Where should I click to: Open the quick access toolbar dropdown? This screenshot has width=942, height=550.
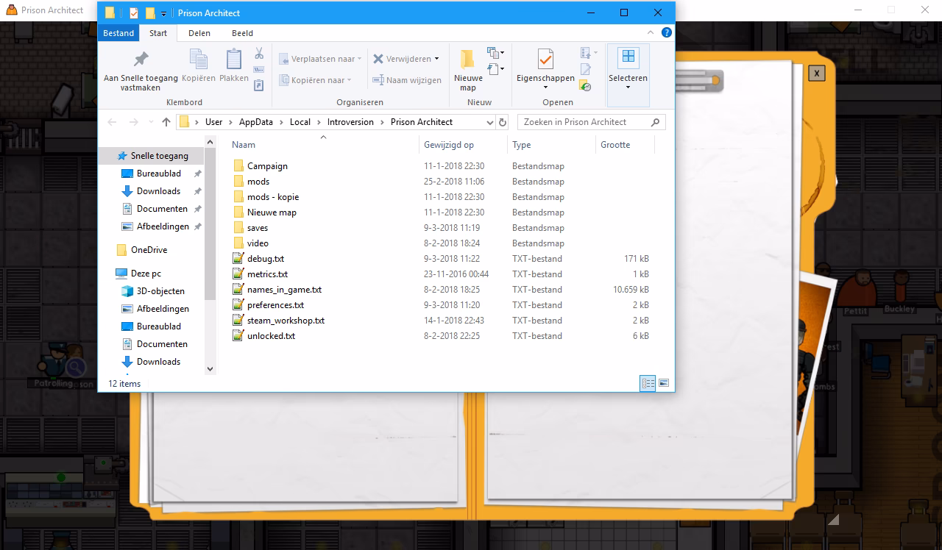(x=163, y=13)
